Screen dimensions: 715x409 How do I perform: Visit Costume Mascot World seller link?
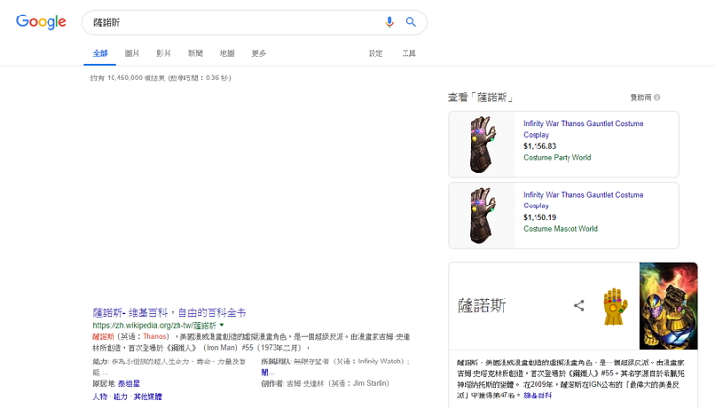(x=560, y=229)
